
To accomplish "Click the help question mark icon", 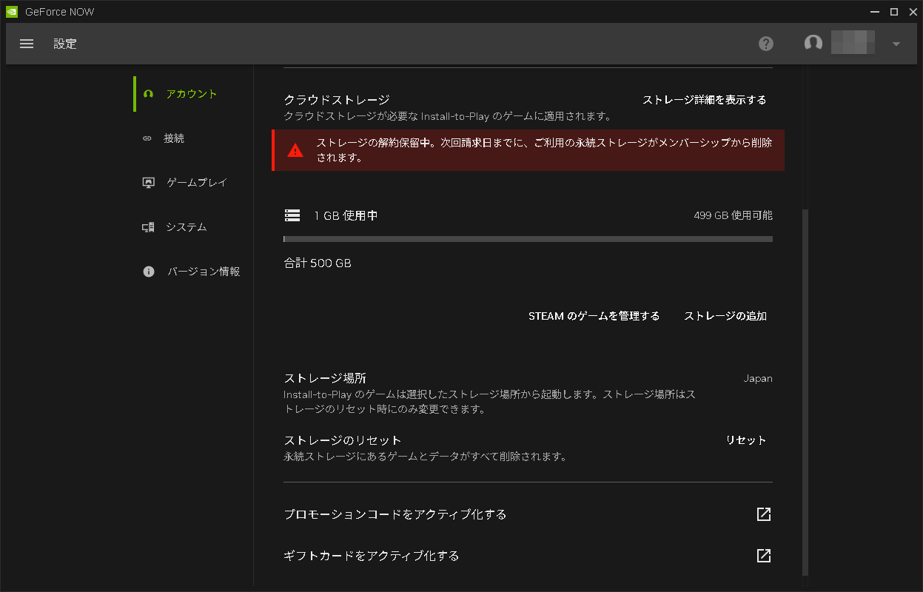I will [x=766, y=43].
